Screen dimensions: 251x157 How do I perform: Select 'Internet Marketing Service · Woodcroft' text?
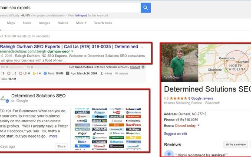pos(192,103)
